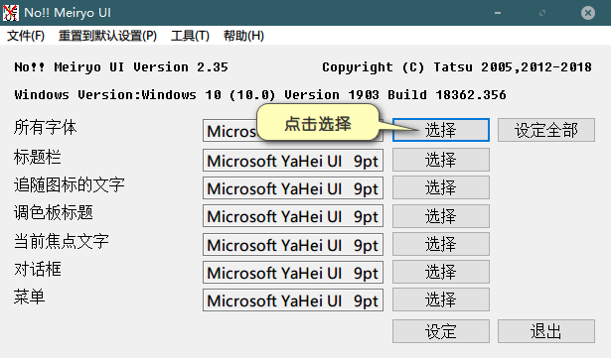Click the 设定 apply button
Viewport: 611px width, 358px height.
[441, 331]
